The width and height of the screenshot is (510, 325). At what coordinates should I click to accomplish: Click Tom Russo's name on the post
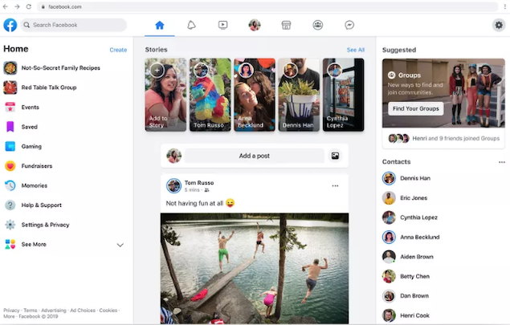(x=199, y=183)
